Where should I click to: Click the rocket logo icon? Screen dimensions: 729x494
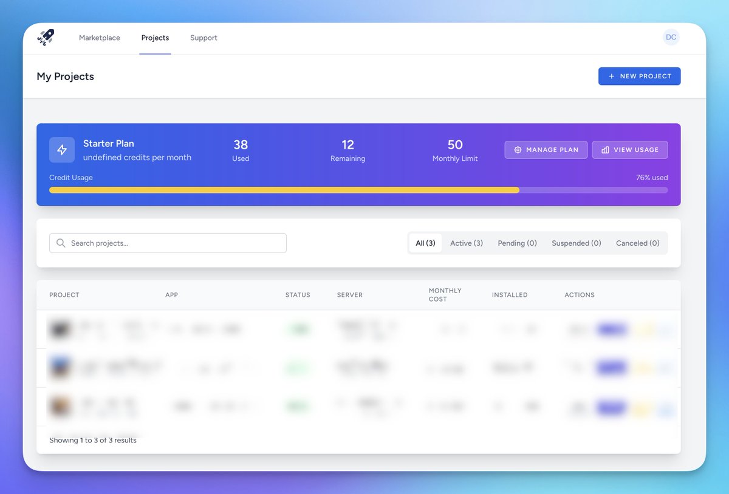(46, 38)
